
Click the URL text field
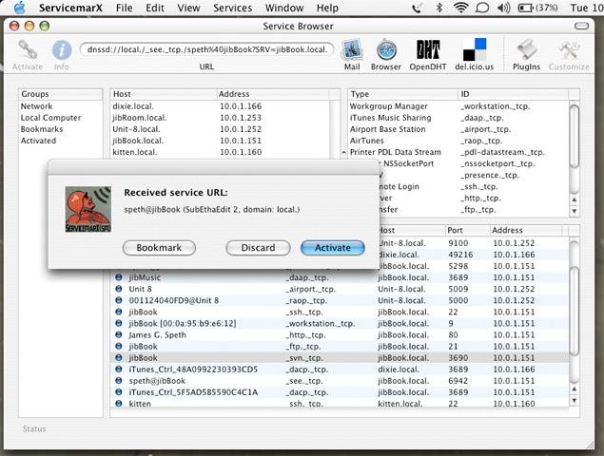tap(206, 48)
